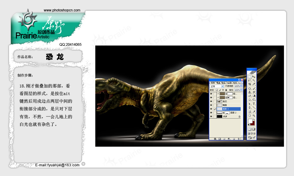This screenshot has width=294, height=176.
Task: Add a layer style from Layers panel footer
Action: tap(215, 139)
